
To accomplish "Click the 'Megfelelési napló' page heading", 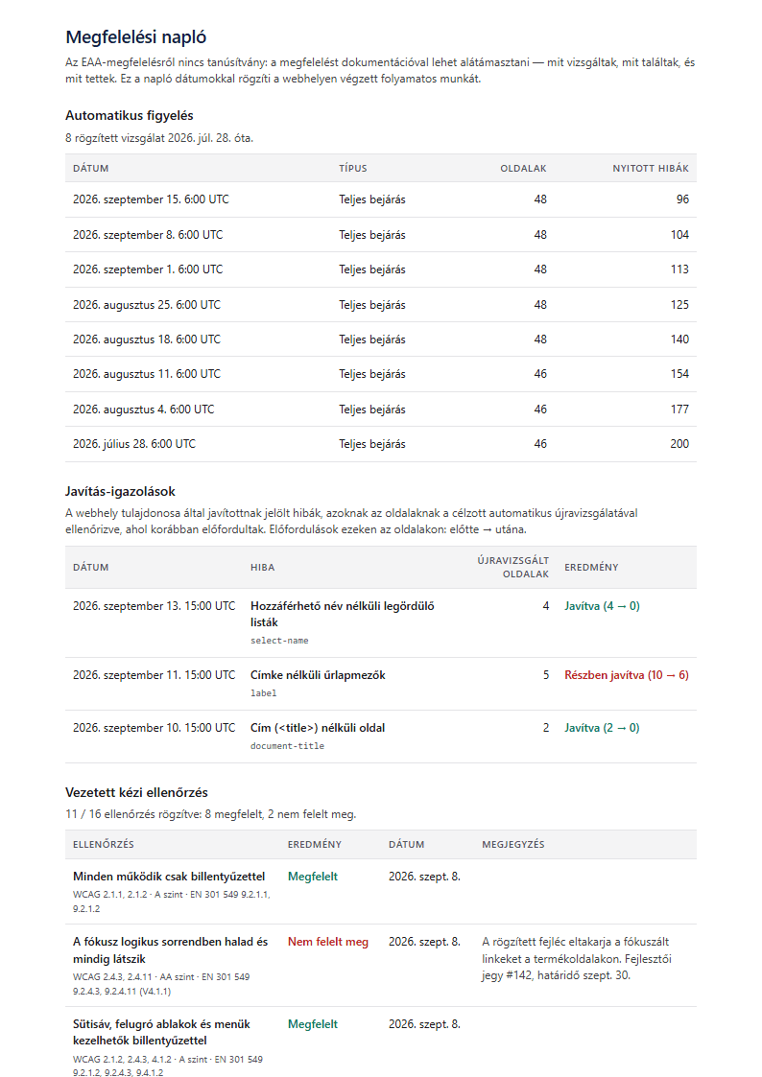I will [x=136, y=37].
